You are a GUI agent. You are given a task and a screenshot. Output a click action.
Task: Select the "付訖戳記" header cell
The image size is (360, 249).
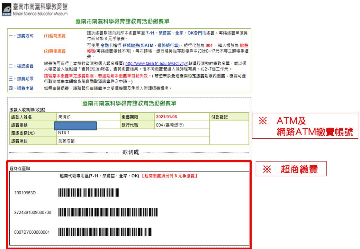(229, 117)
